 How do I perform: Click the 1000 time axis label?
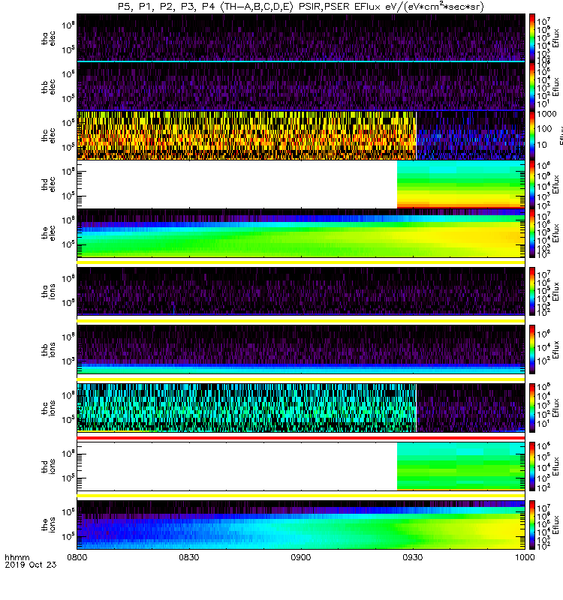coord(525,557)
